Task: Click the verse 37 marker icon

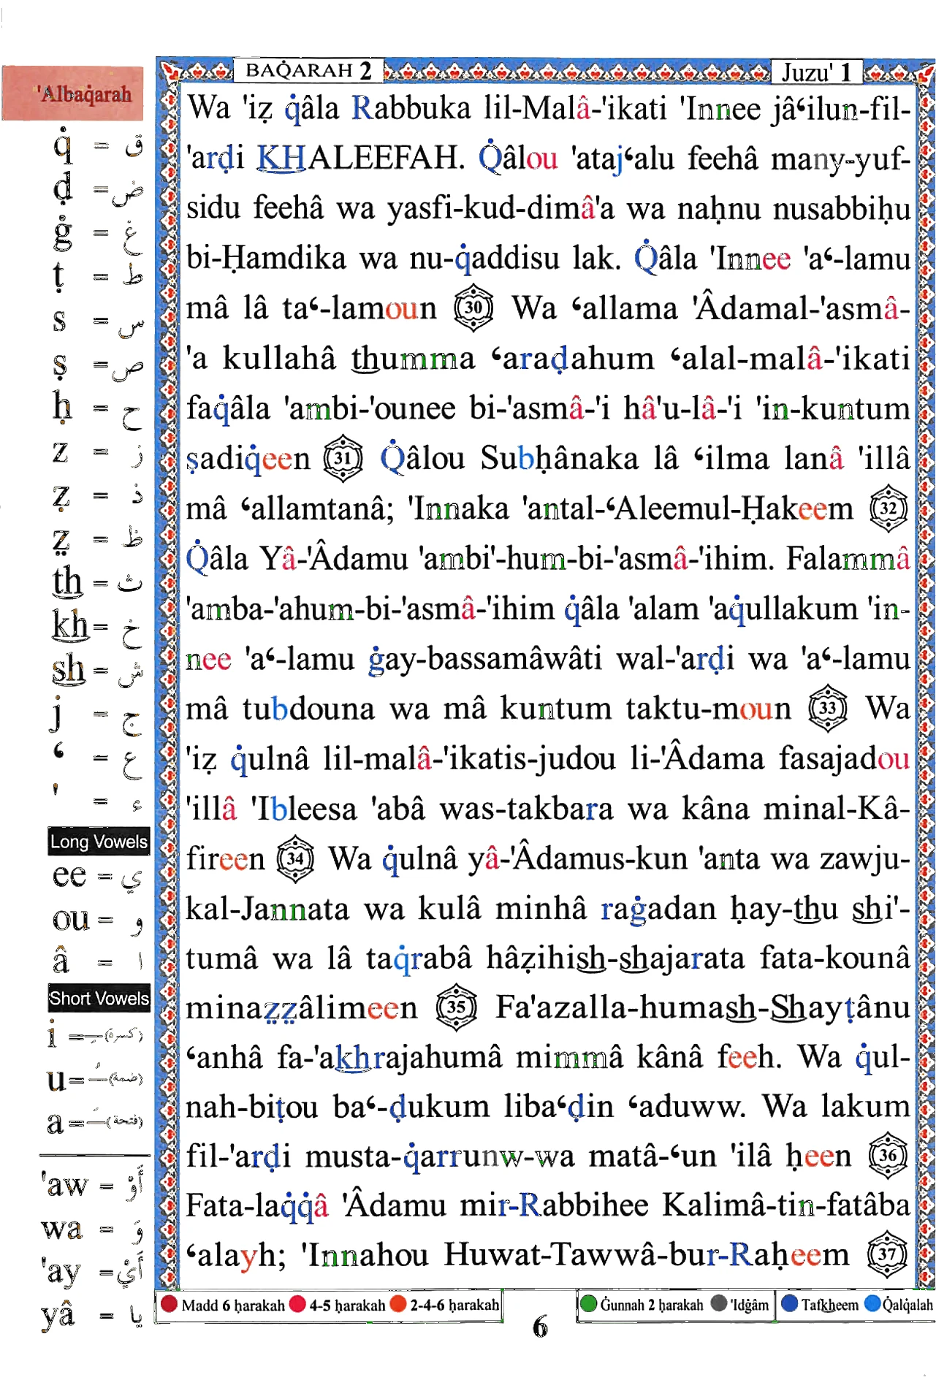Action: coord(886,1254)
